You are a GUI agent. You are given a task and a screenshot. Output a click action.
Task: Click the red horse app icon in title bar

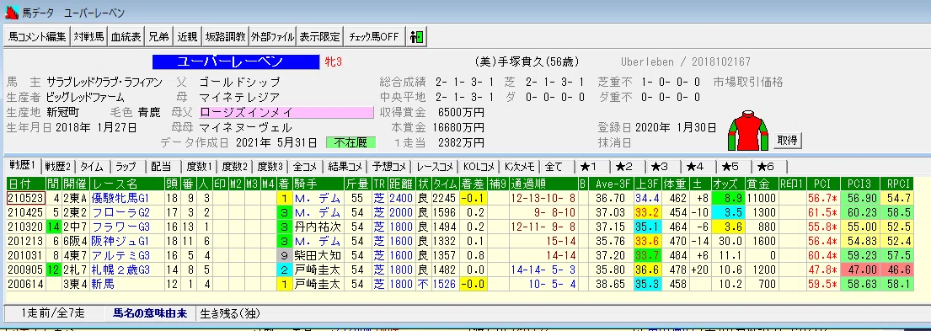click(x=11, y=12)
